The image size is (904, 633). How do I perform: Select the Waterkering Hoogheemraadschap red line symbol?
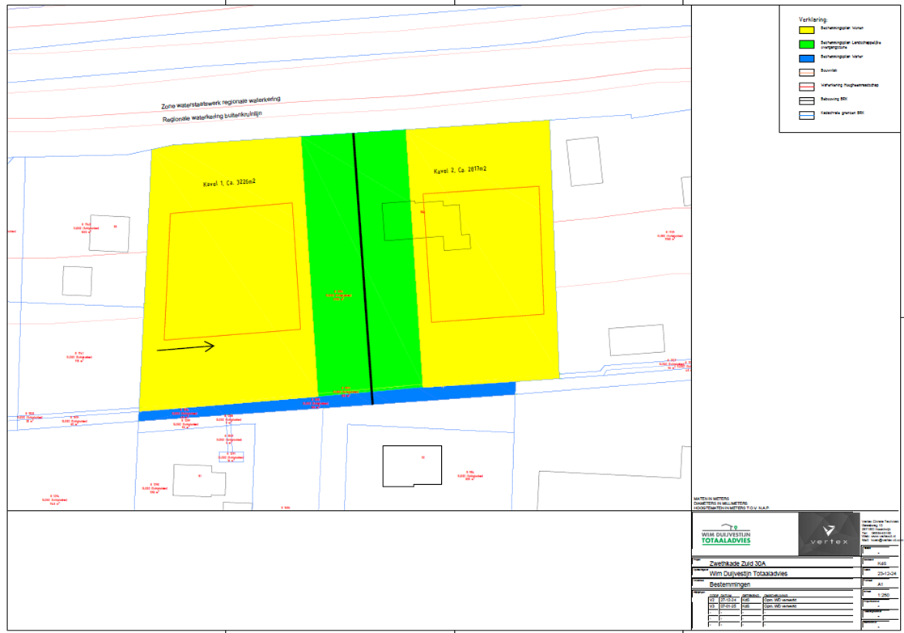coord(806,86)
